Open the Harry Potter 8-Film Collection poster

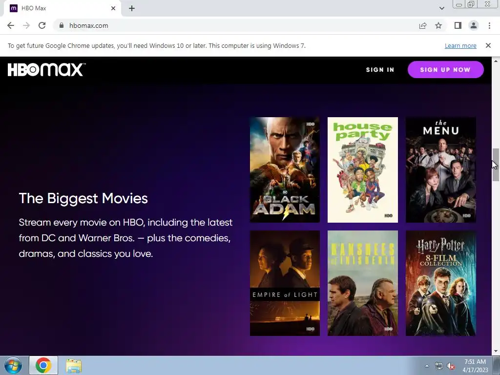click(441, 283)
